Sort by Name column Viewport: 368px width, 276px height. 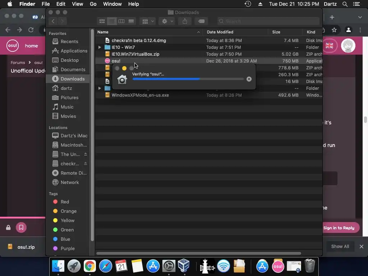coord(149,32)
